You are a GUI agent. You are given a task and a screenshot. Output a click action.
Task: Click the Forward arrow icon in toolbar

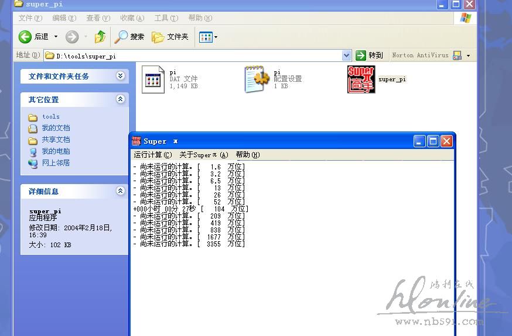(x=72, y=37)
